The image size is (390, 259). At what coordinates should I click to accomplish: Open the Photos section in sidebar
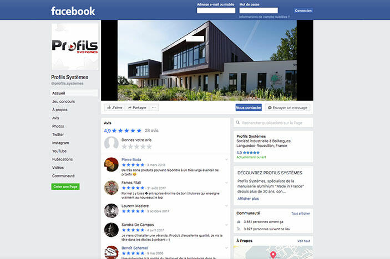(58, 126)
